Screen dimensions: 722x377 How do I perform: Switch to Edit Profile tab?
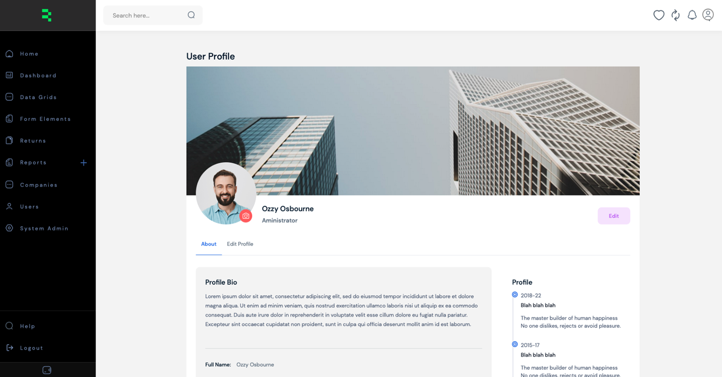point(240,244)
